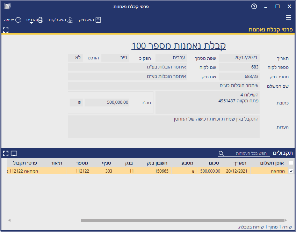Viewport: 296px width, 232px height.
Task: Click the client name (שם לקוח) field
Action: [x=127, y=67]
